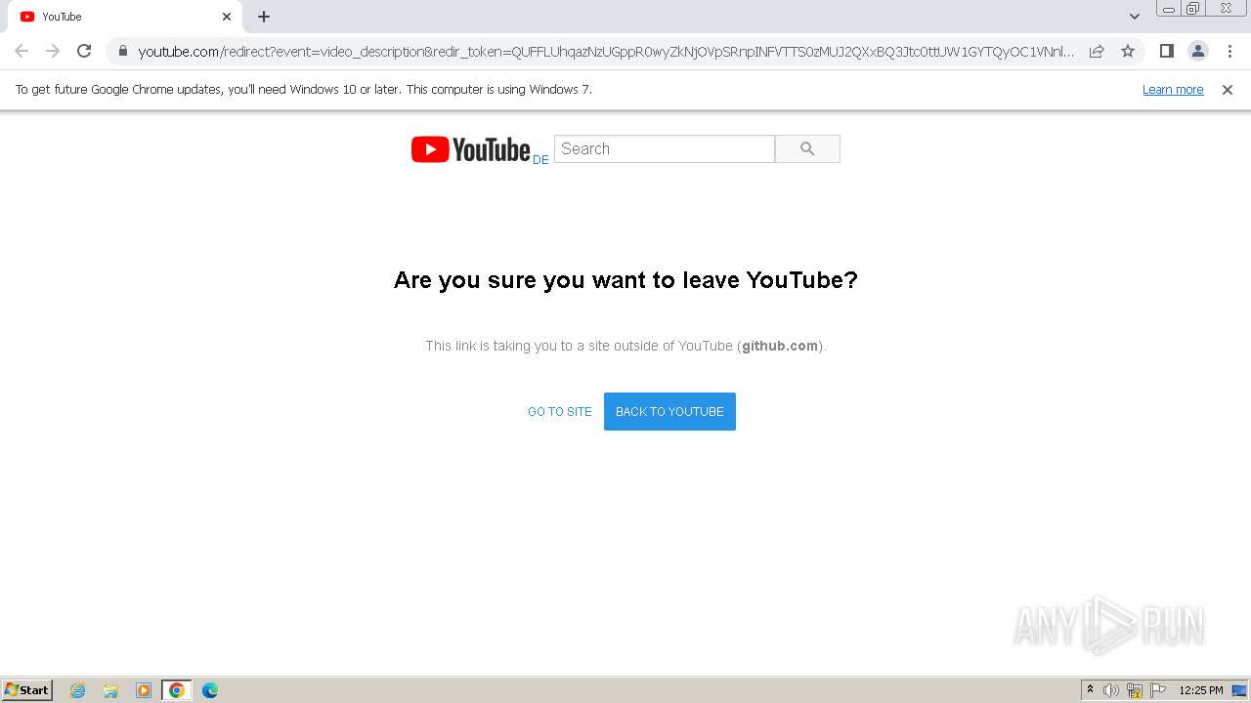Click the DE country code label
This screenshot has width=1251, height=703.
(540, 160)
